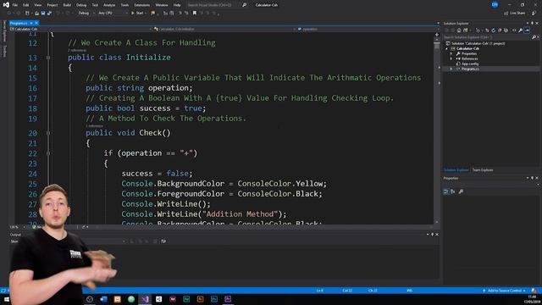Switch to the Team Explorer tab

point(483,170)
